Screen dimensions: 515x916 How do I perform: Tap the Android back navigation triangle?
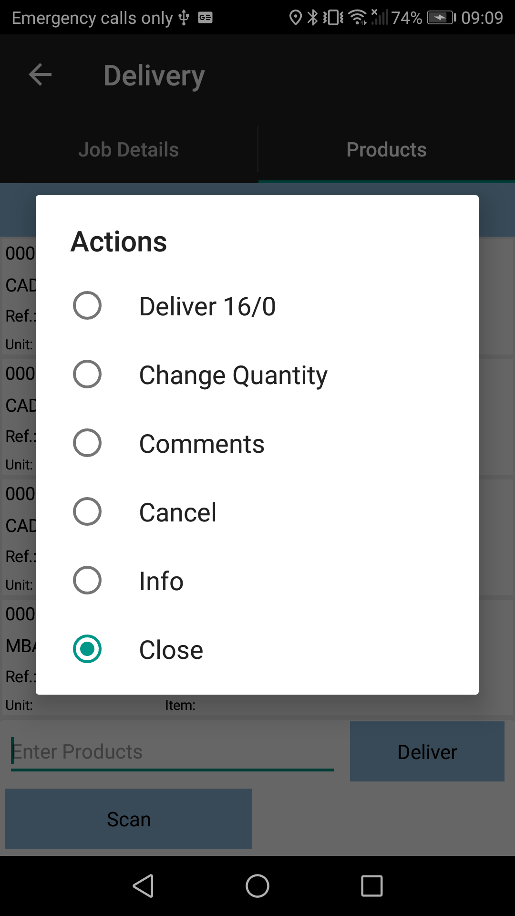143,886
